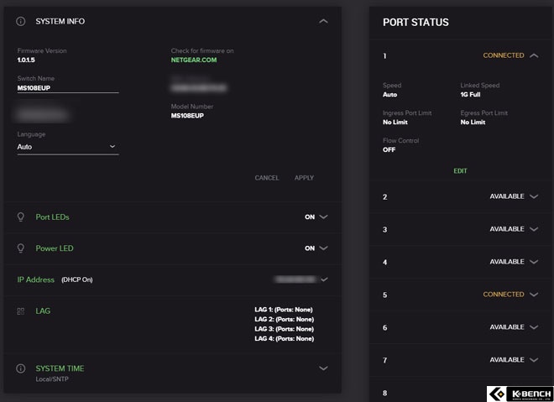Viewport: 554px width, 402px height.
Task: Click the LAG grid icon
Action: pyautogui.click(x=21, y=311)
